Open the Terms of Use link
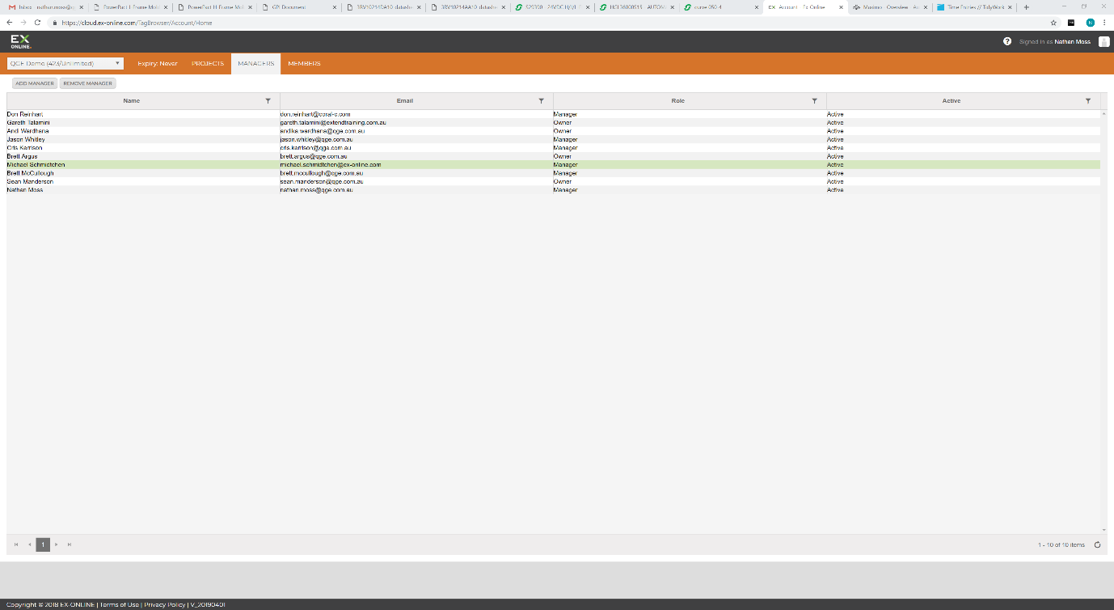 (x=119, y=604)
